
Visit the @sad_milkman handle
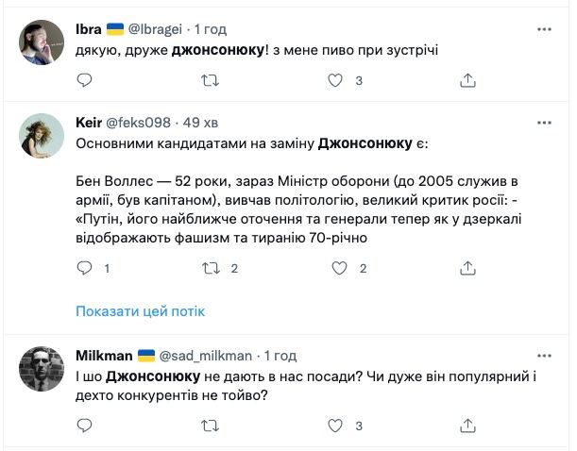pyautogui.click(x=206, y=356)
